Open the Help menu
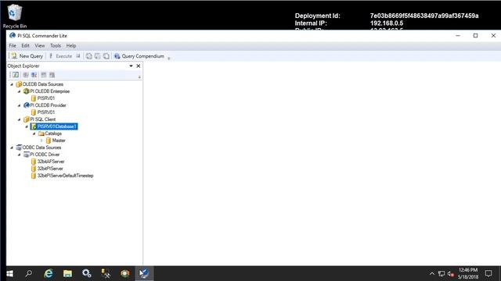 (71, 45)
